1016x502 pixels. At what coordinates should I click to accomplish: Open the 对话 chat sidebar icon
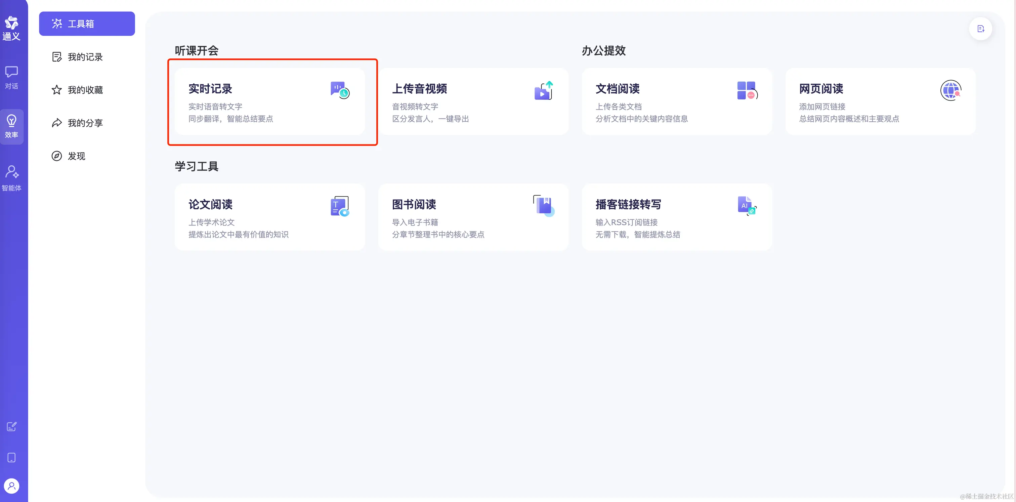(11, 77)
